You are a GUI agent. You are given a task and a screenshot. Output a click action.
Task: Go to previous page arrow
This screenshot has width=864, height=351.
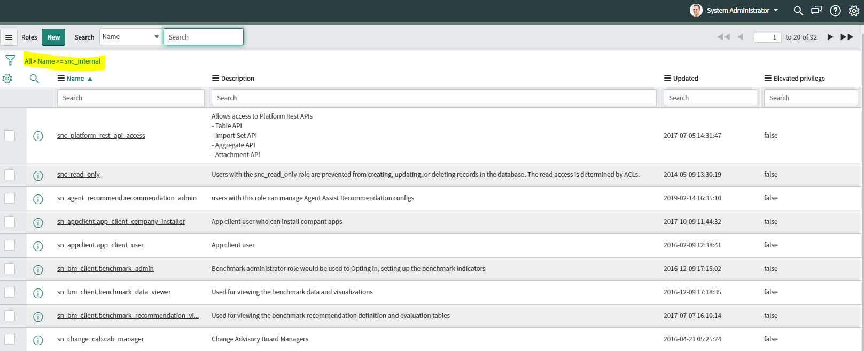pos(740,37)
